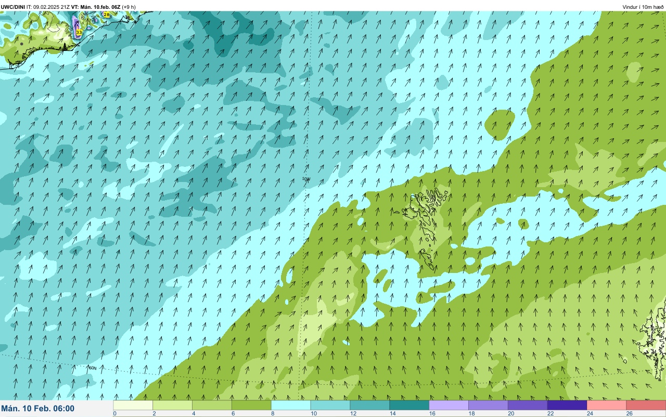Viewport: 666px width, 417px height.
Task: Click the 24–26 light pink legend swatch
Action: click(x=607, y=405)
